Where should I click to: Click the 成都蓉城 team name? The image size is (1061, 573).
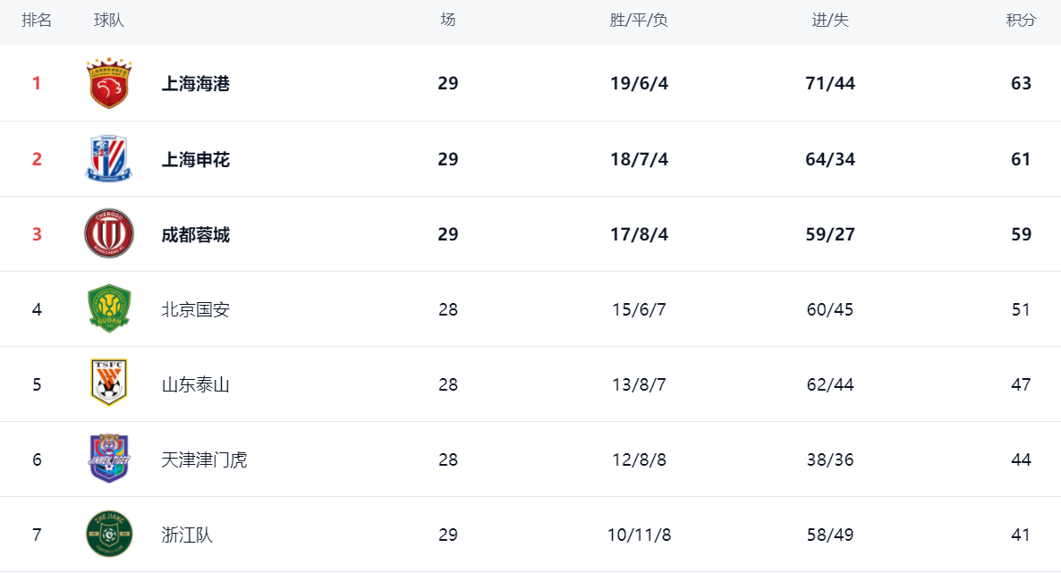195,235
